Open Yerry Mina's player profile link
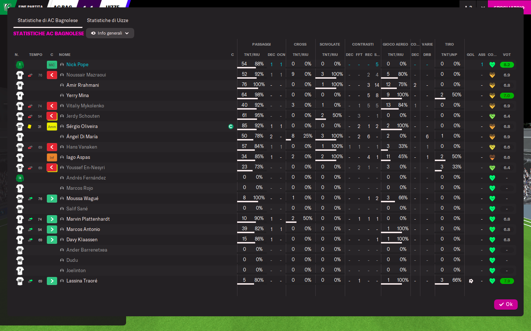The image size is (531, 331). click(77, 96)
